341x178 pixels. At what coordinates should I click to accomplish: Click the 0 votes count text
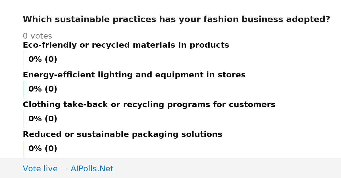(x=37, y=36)
